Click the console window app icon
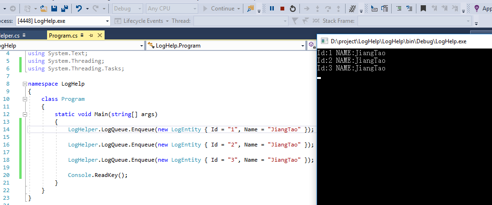The image size is (492, 205). (325, 41)
